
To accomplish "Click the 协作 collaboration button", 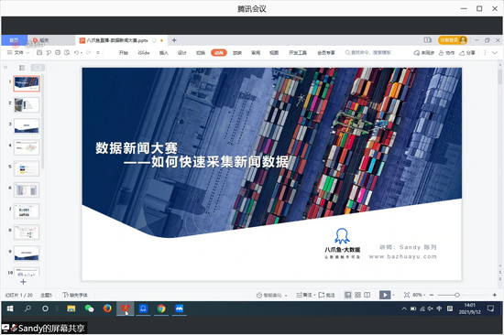I will (x=447, y=53).
